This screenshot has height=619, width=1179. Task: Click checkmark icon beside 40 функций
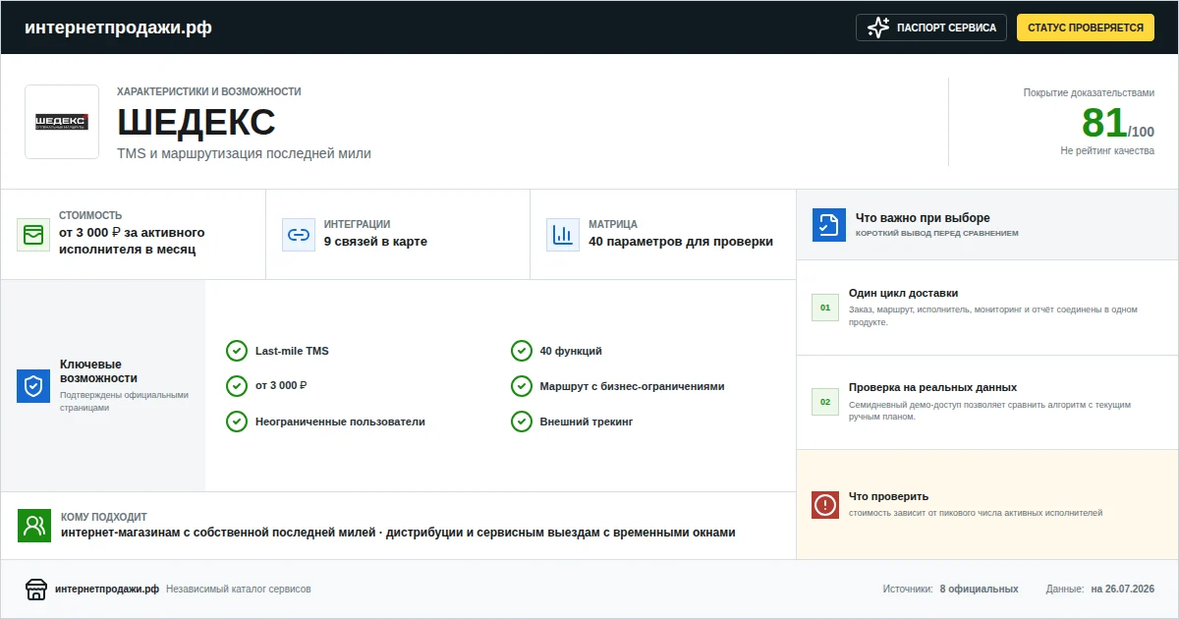[522, 351]
